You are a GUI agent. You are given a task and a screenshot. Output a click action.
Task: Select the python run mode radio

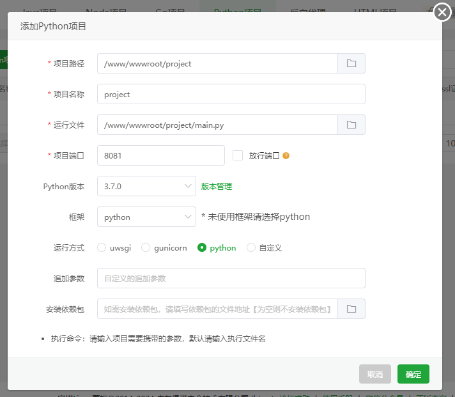[202, 247]
